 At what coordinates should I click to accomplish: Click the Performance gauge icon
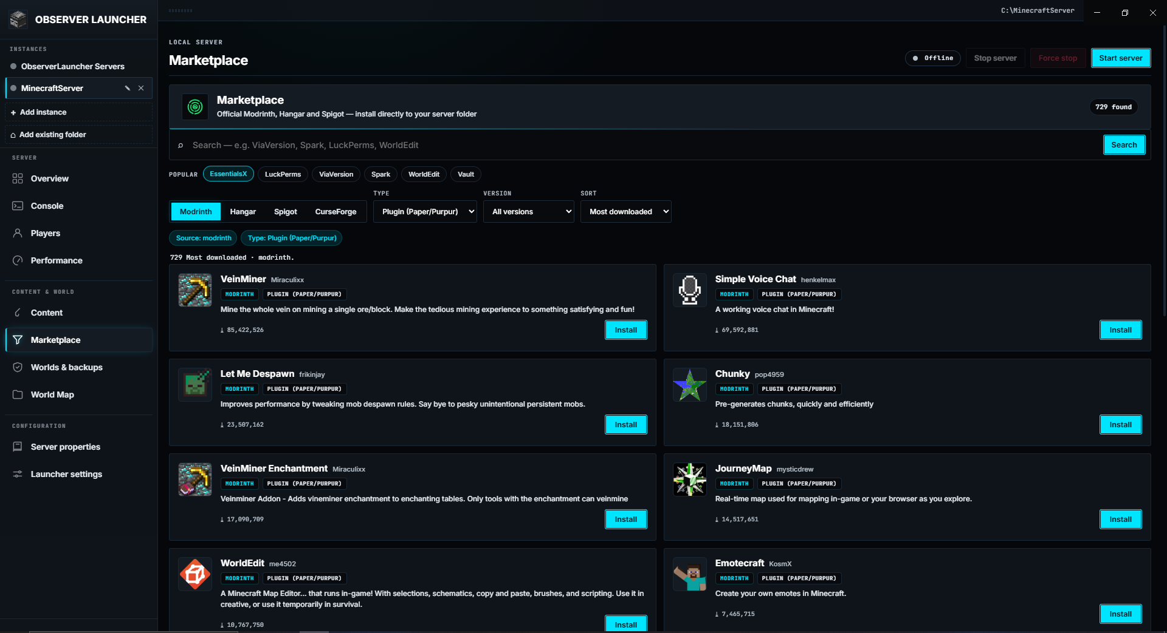point(18,260)
